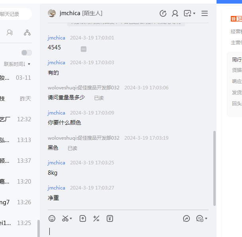Add jmchica as a contact

[x=175, y=13]
